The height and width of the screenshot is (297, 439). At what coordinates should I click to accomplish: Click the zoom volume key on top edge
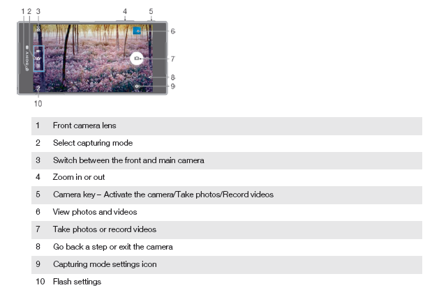point(125,21)
